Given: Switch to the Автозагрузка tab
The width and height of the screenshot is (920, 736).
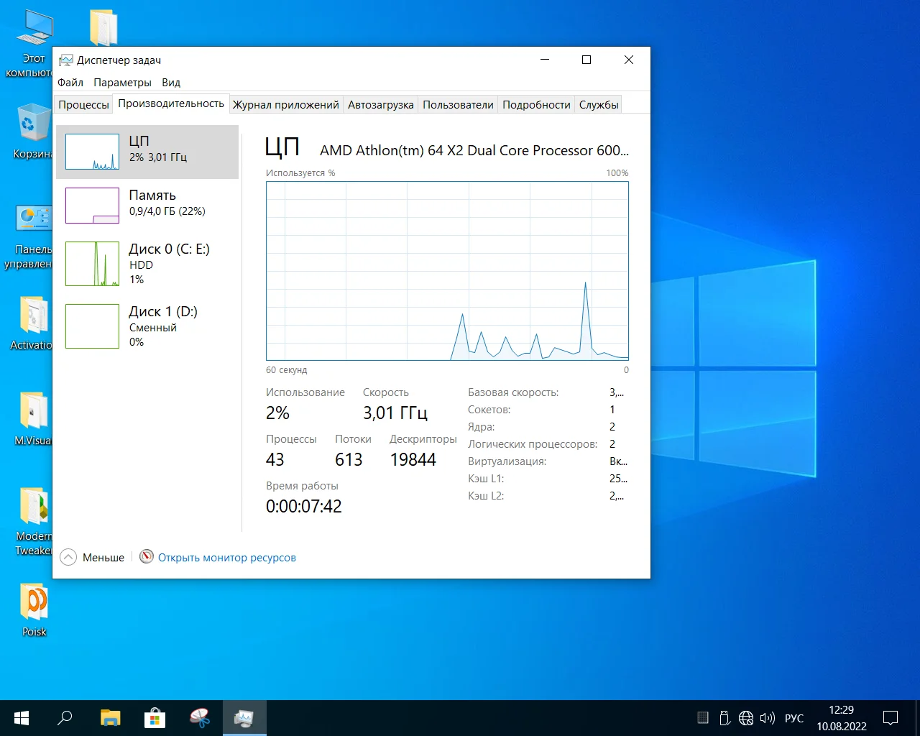Looking at the screenshot, I should pos(380,105).
